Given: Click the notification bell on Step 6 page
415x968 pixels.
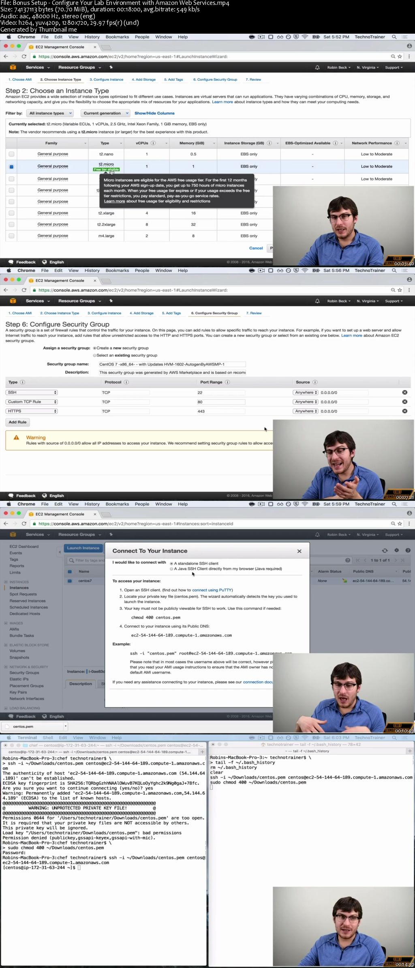Looking at the screenshot, I should tap(317, 301).
